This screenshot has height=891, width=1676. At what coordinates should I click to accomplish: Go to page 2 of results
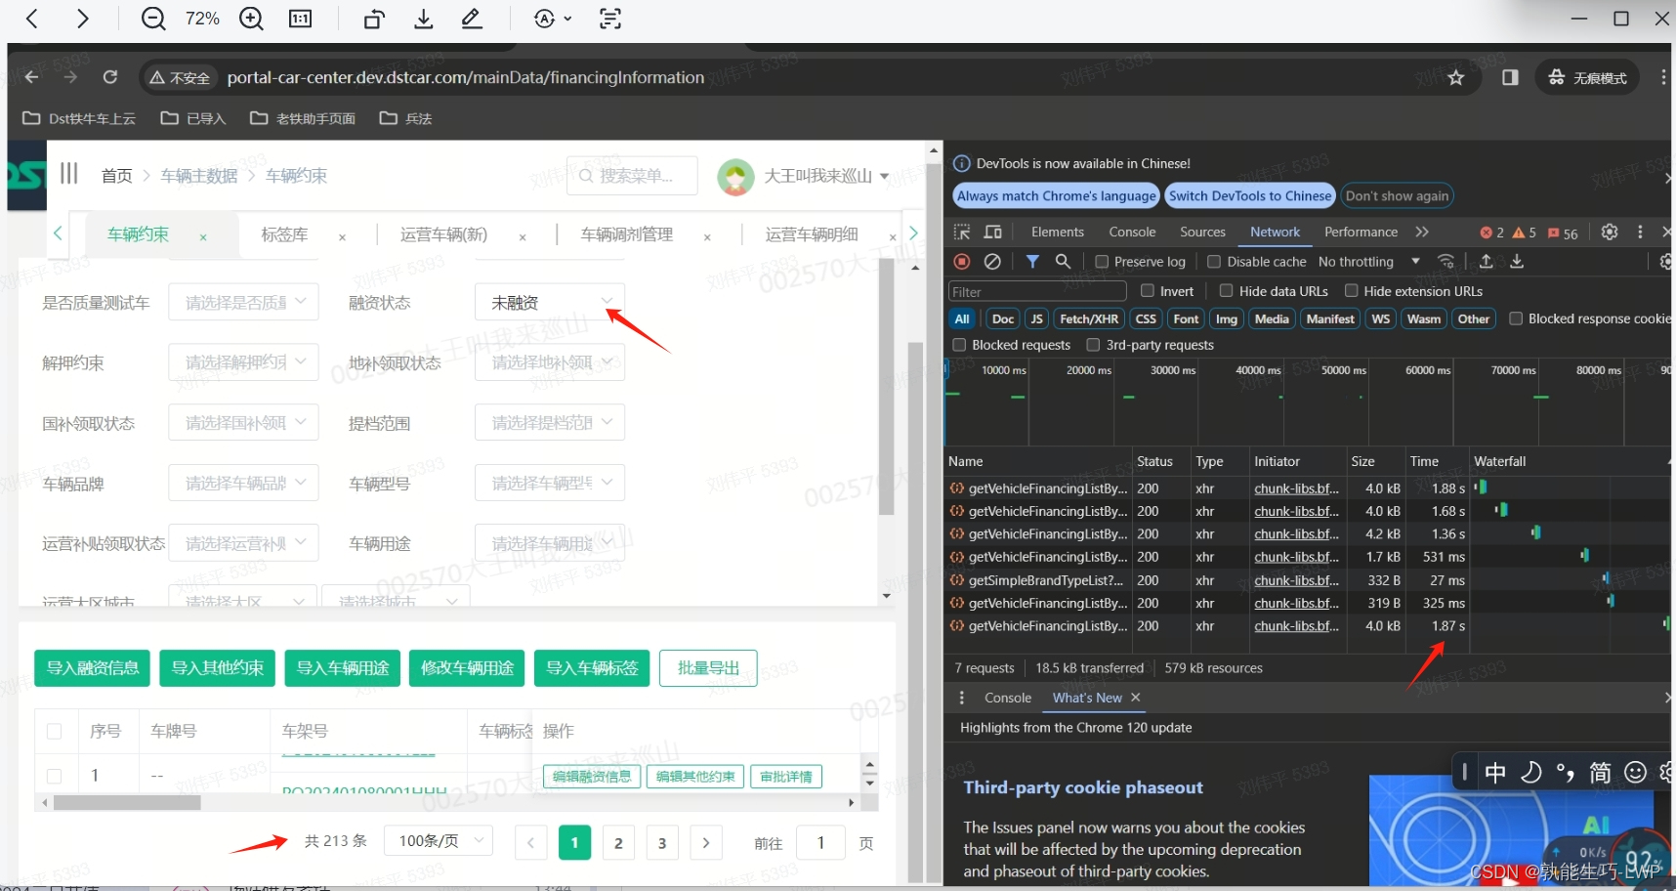[618, 842]
